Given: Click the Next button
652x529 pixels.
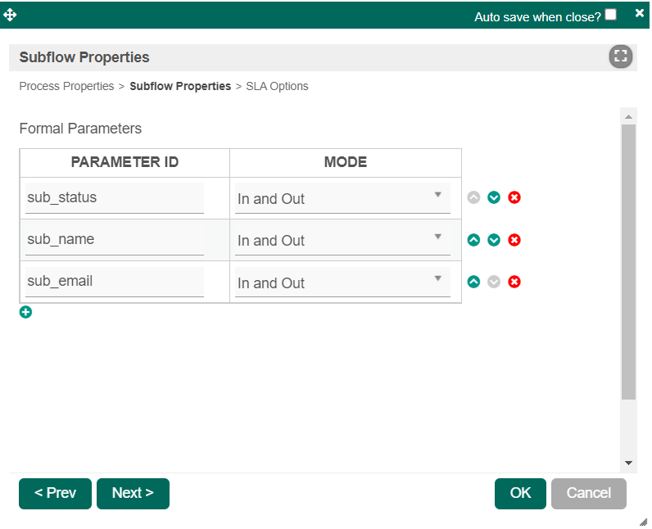Looking at the screenshot, I should (x=133, y=493).
